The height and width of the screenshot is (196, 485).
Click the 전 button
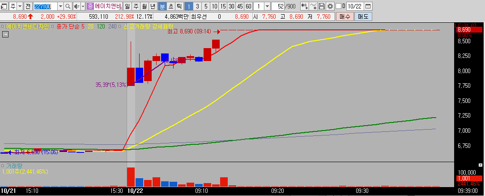(x=28, y=6)
